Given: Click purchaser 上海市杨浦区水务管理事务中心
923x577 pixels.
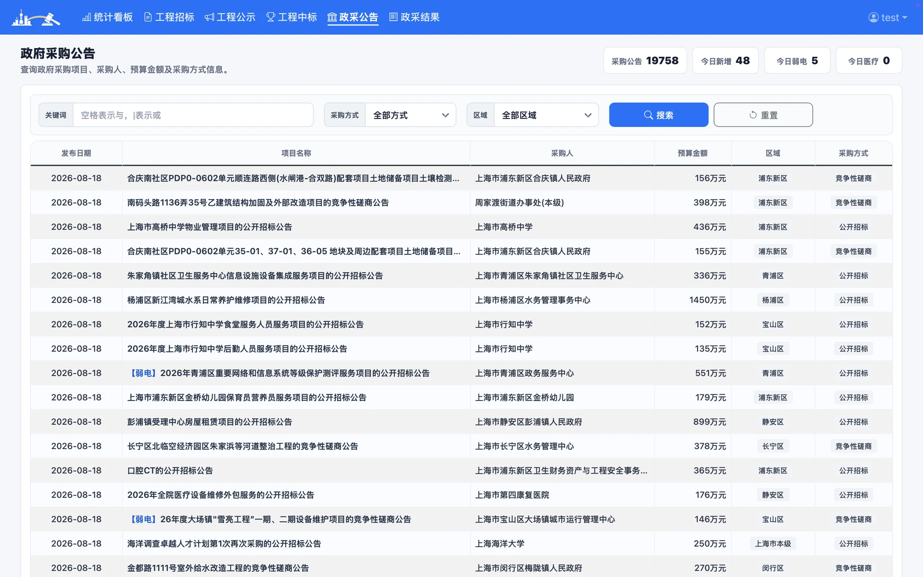Looking at the screenshot, I should point(533,300).
